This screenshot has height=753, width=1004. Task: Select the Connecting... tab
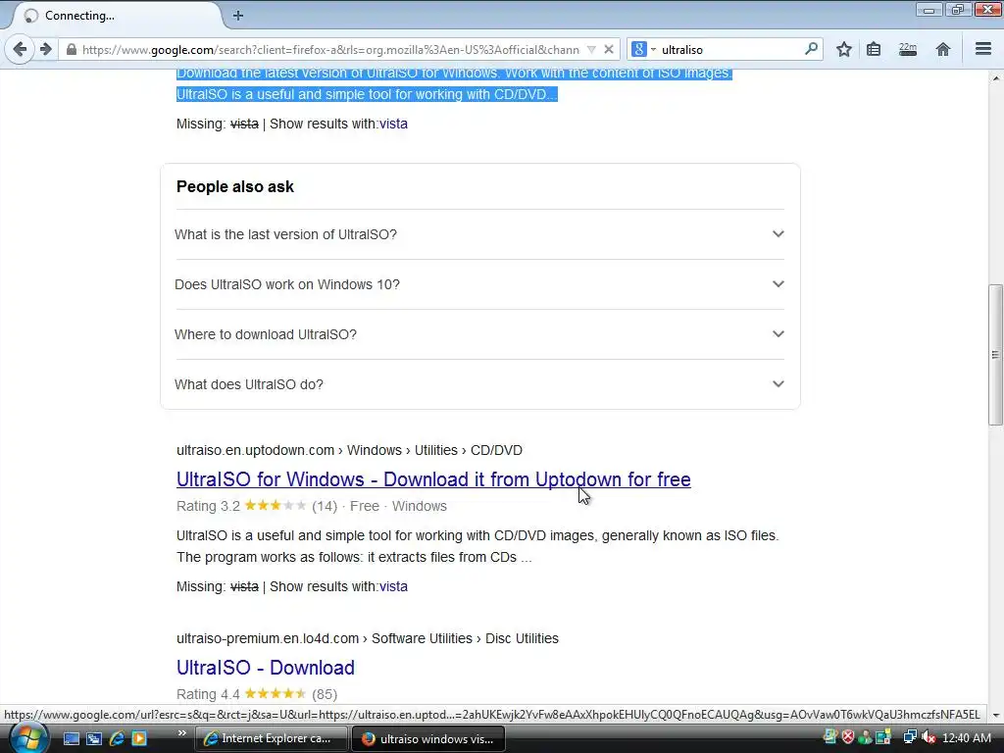(116, 16)
